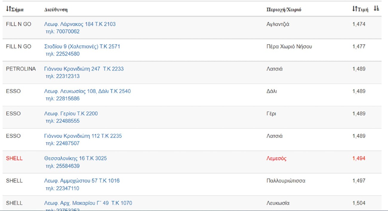Follow the Λεωφ. Αρχ. Μακαρίου Γ΄ 49 link
Image resolution: width=388 pixels, height=211 pixels.
point(88,203)
